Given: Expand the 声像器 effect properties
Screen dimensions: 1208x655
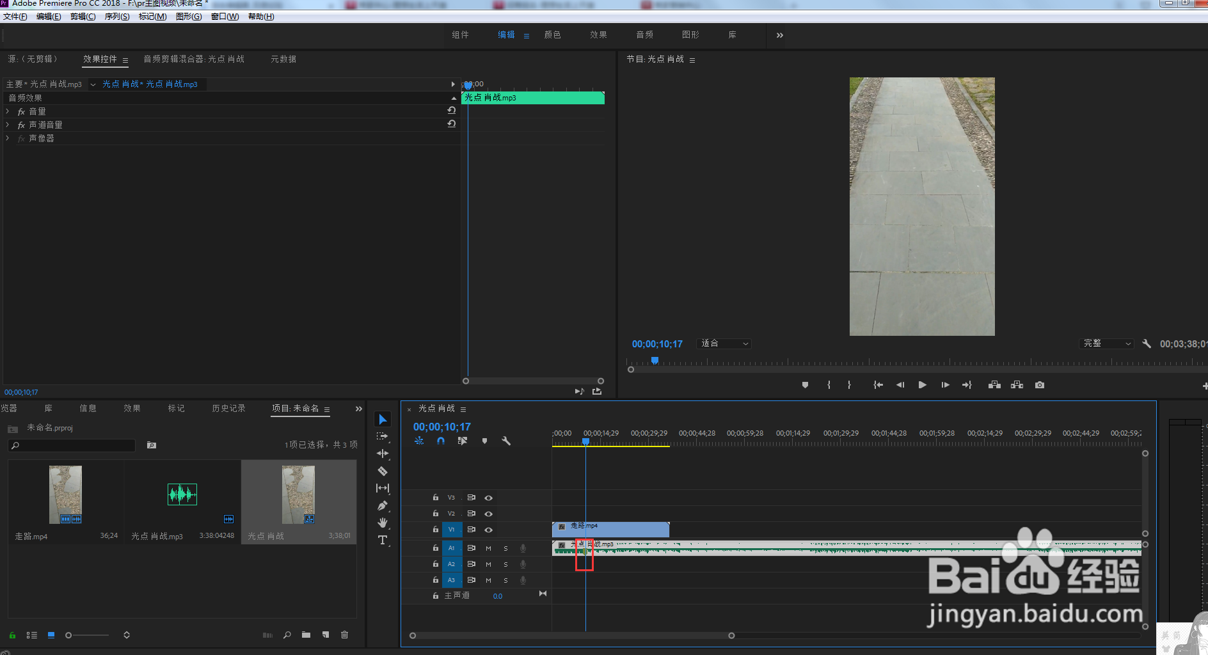Looking at the screenshot, I should [x=8, y=138].
